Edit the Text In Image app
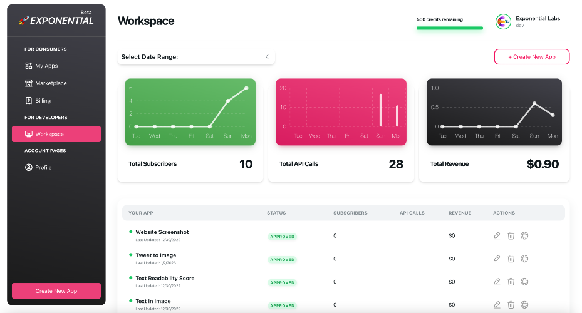 point(497,304)
